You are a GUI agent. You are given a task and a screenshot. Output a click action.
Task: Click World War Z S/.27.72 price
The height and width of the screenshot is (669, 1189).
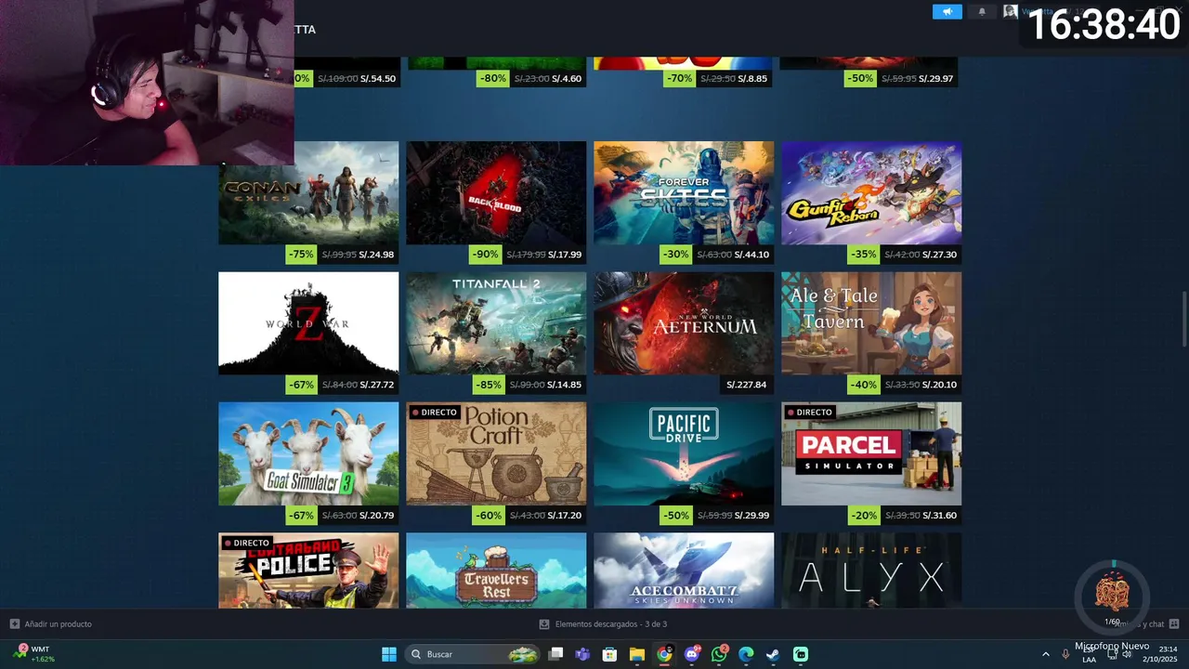click(377, 385)
